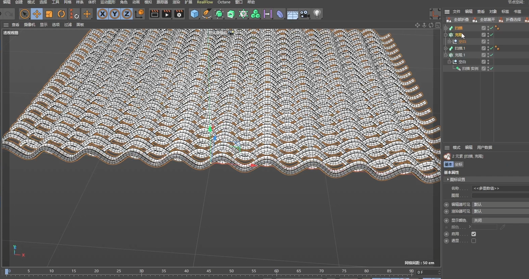Add a Camera object
Image resolution: width=529 pixels, height=279 pixels.
[x=305, y=14]
